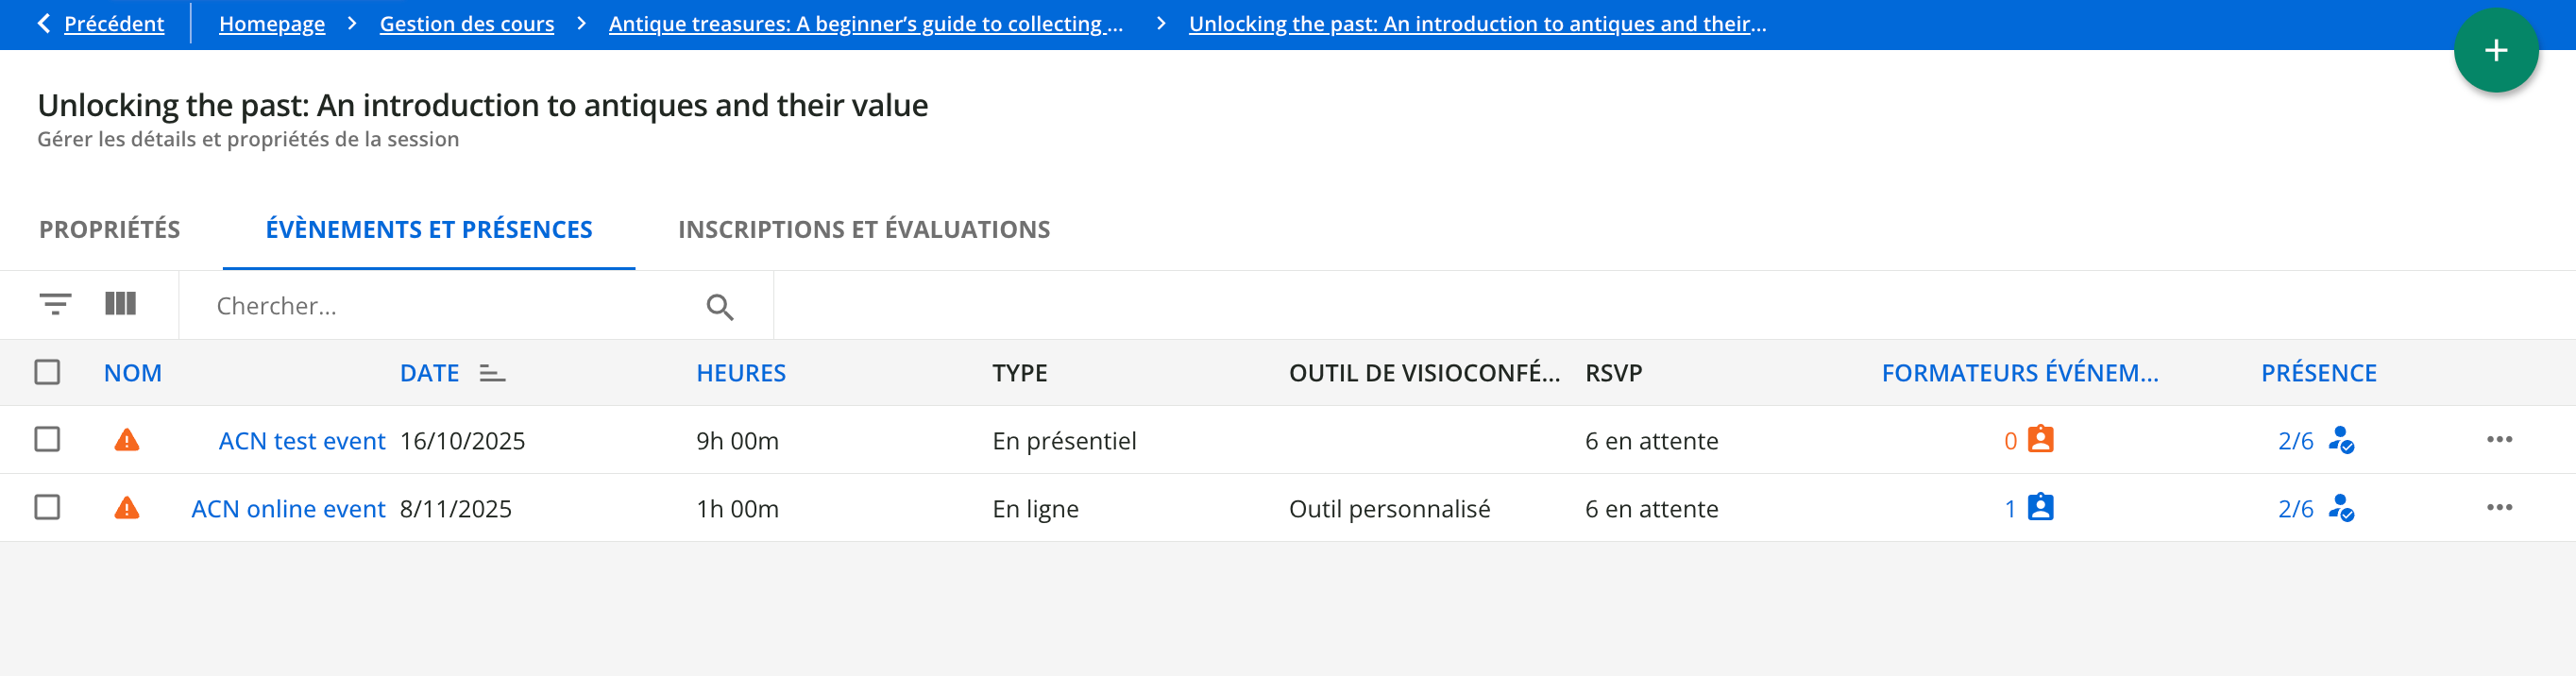Switch to INSCRIPTIONS ET ÉVALUATIONS tab
The height and width of the screenshot is (676, 2576).
[x=864, y=229]
